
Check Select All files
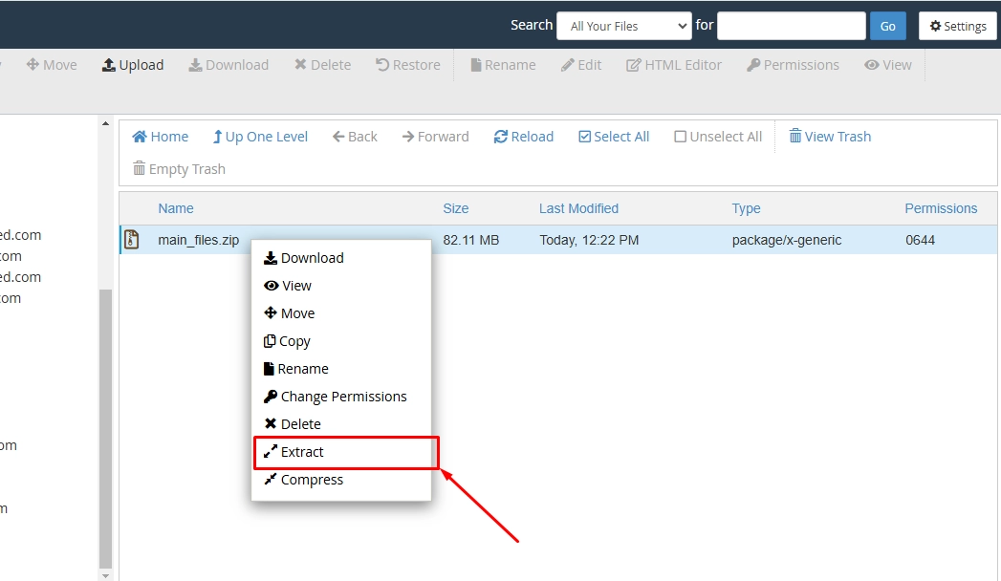[x=614, y=137]
